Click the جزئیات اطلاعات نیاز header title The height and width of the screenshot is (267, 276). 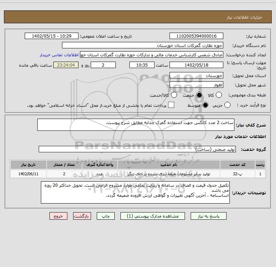[244, 17]
